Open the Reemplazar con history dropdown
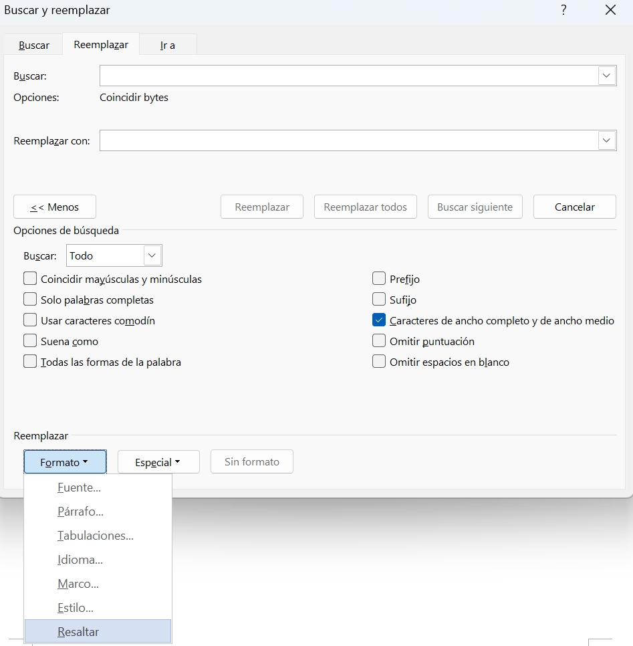The width and height of the screenshot is (633, 646). click(607, 140)
